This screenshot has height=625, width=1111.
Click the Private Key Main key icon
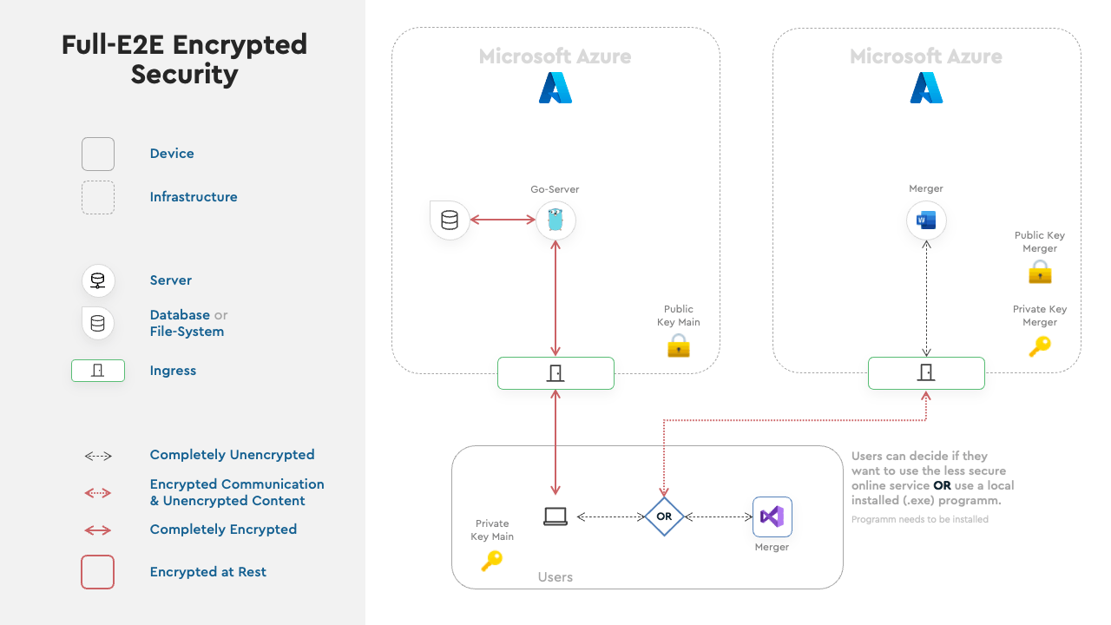click(491, 561)
